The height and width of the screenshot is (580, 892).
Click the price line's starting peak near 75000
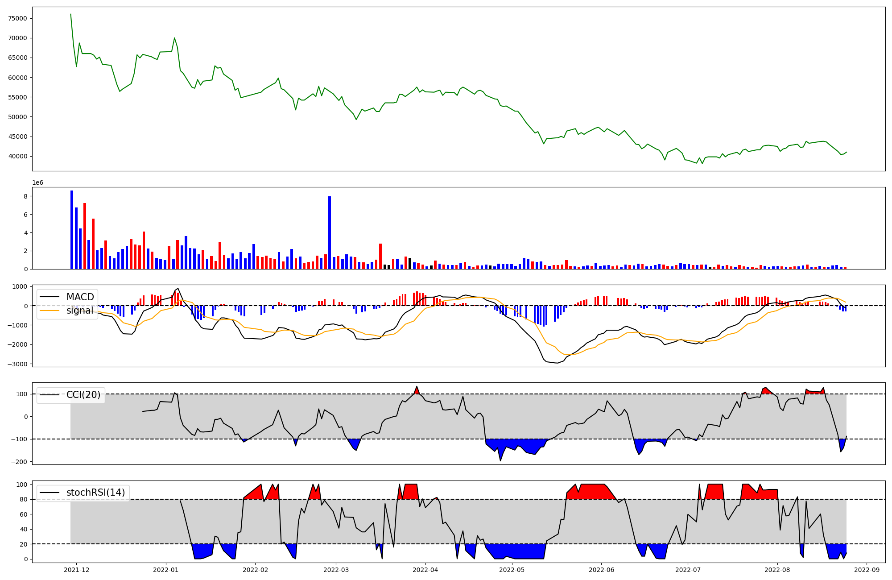70,15
